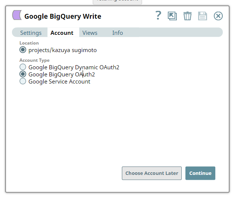Open the help question mark icon

click(158, 15)
